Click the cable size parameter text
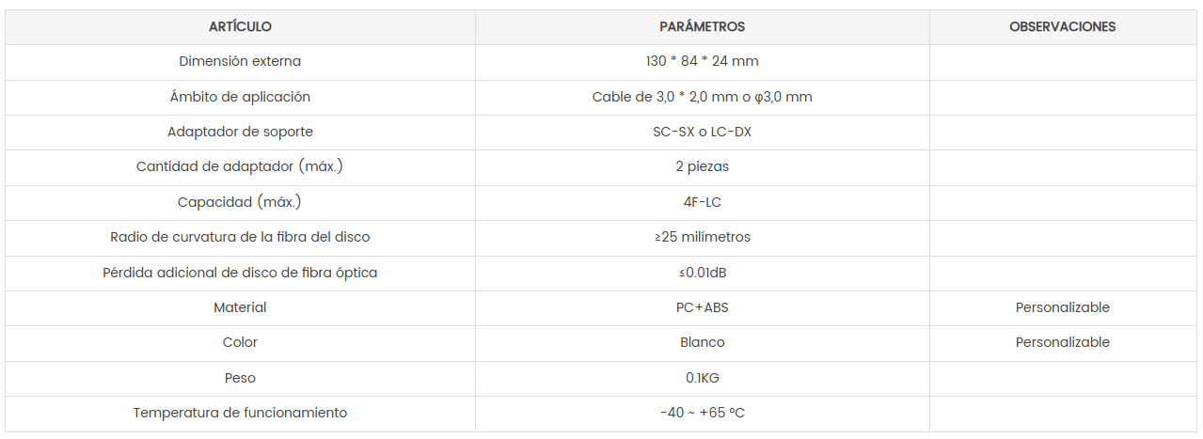 (x=702, y=97)
